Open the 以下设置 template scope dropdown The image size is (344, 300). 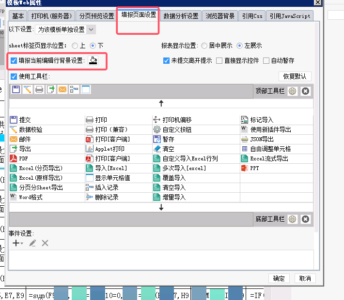pyautogui.click(x=65, y=29)
